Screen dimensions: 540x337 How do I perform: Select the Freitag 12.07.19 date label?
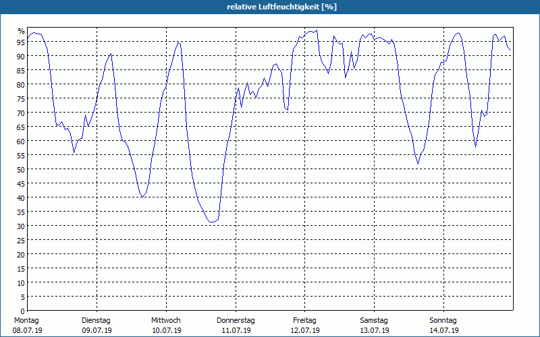(305, 326)
